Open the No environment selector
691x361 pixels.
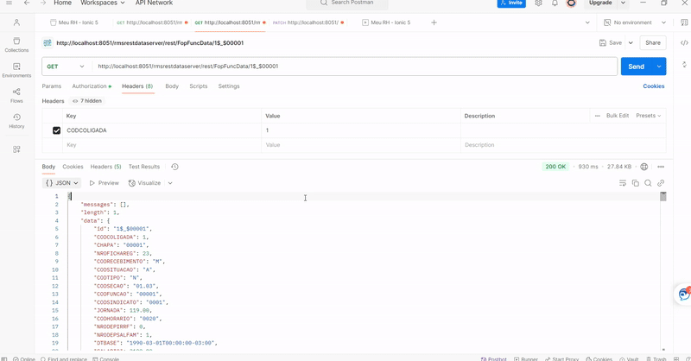[635, 22]
